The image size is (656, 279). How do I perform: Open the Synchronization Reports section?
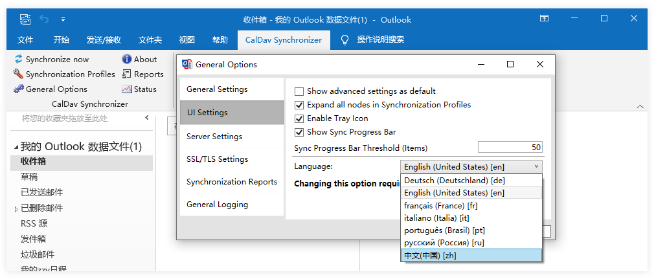(232, 181)
